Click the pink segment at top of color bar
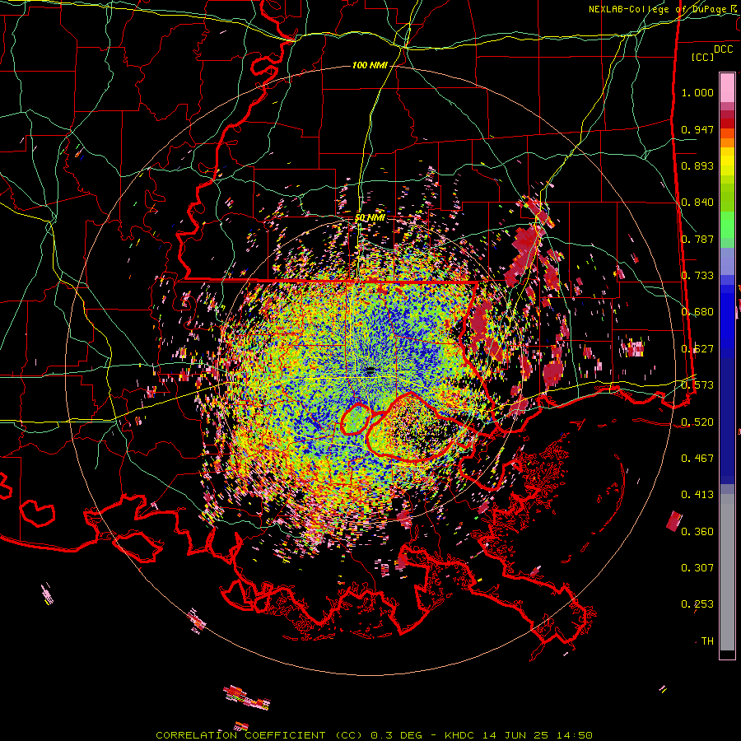Viewport: 741px width, 741px height. tap(727, 87)
